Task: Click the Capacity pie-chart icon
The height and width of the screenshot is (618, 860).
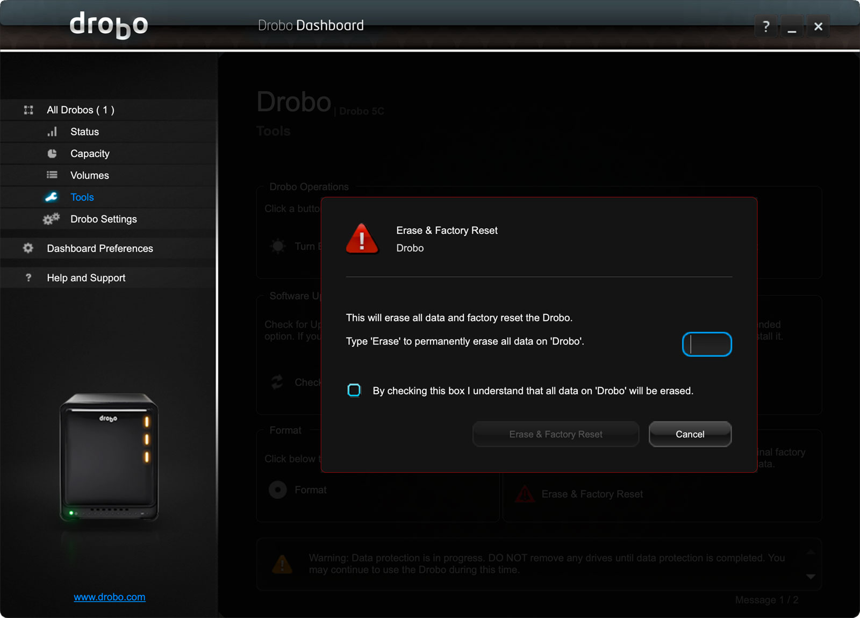Action: pos(52,154)
